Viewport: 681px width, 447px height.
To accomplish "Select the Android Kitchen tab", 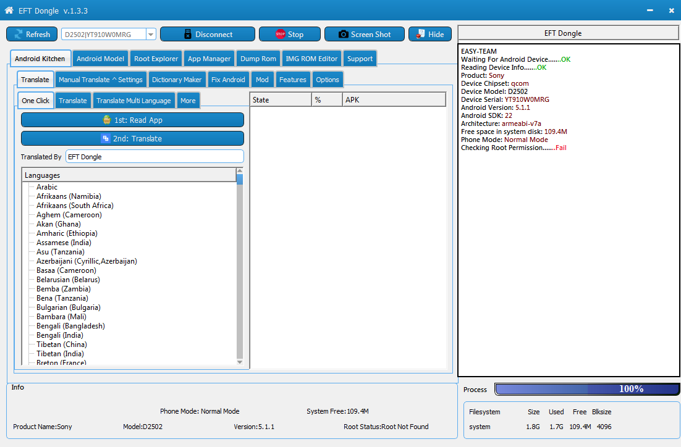I will tap(40, 59).
